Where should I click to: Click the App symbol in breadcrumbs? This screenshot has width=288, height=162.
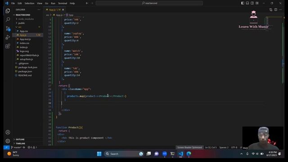(x=70, y=15)
